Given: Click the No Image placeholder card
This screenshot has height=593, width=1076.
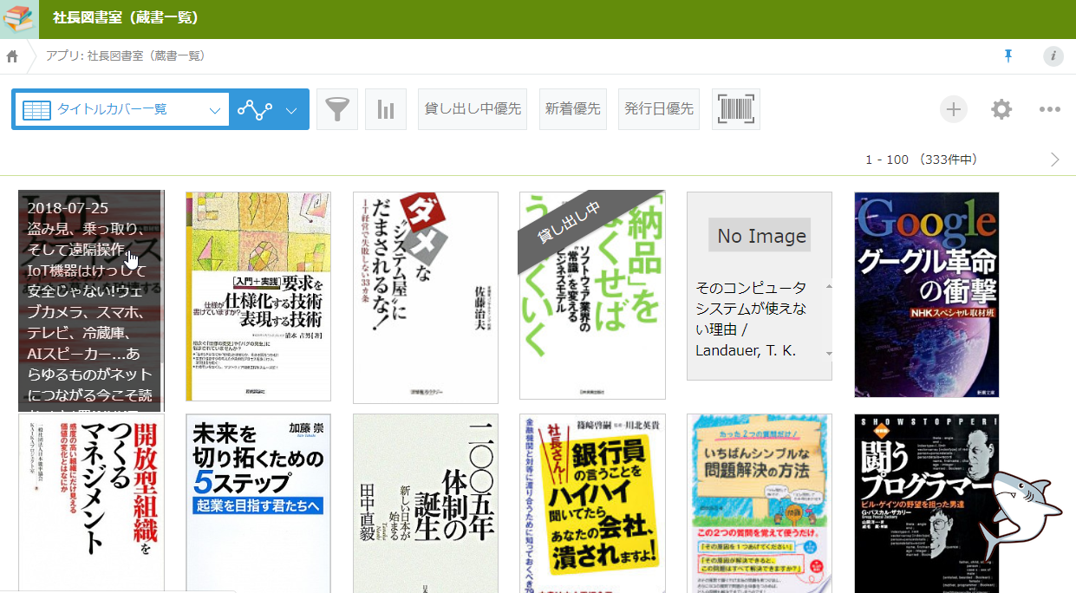Looking at the screenshot, I should (760, 286).
